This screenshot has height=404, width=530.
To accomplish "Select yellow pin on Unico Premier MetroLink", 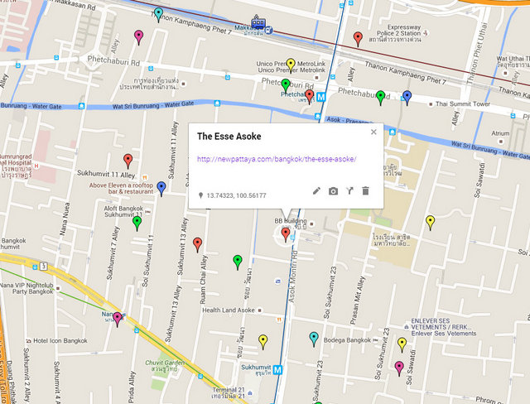I will [291, 66].
